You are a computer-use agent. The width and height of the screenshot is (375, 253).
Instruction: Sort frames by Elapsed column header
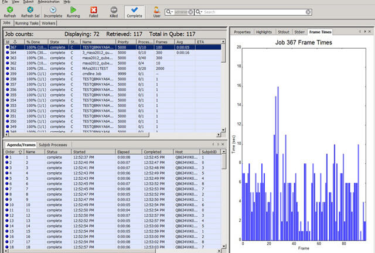pos(128,152)
